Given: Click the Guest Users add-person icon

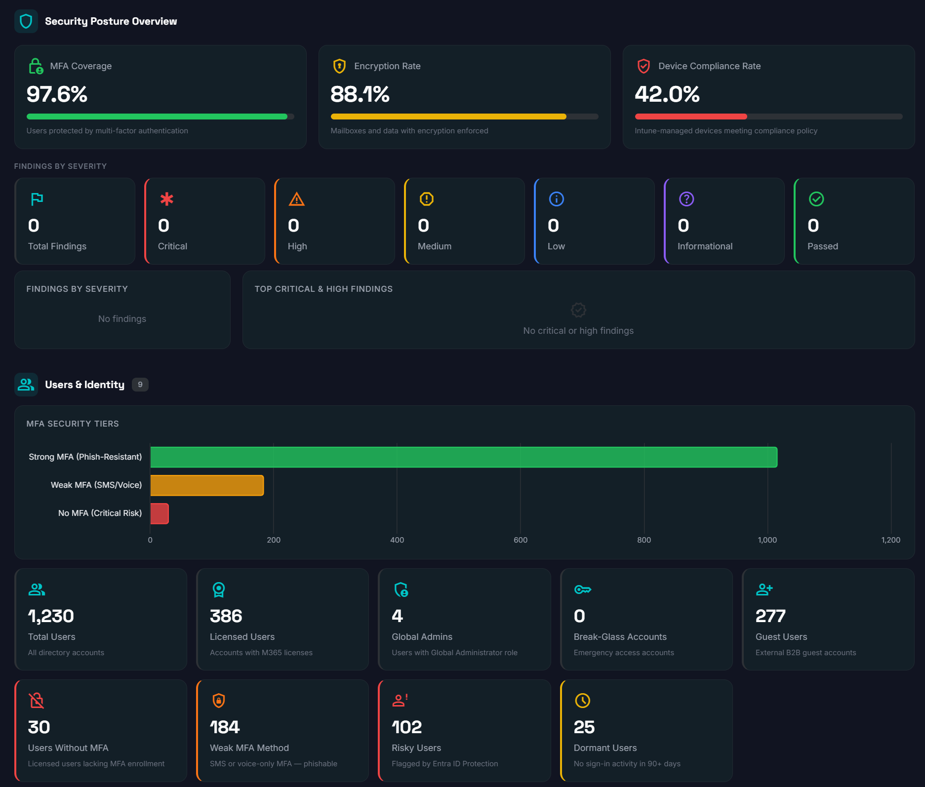Looking at the screenshot, I should coord(764,590).
